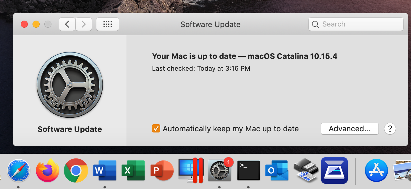Image resolution: width=411 pixels, height=189 pixels.
Task: Open Safari from the Dock
Action: tap(18, 170)
